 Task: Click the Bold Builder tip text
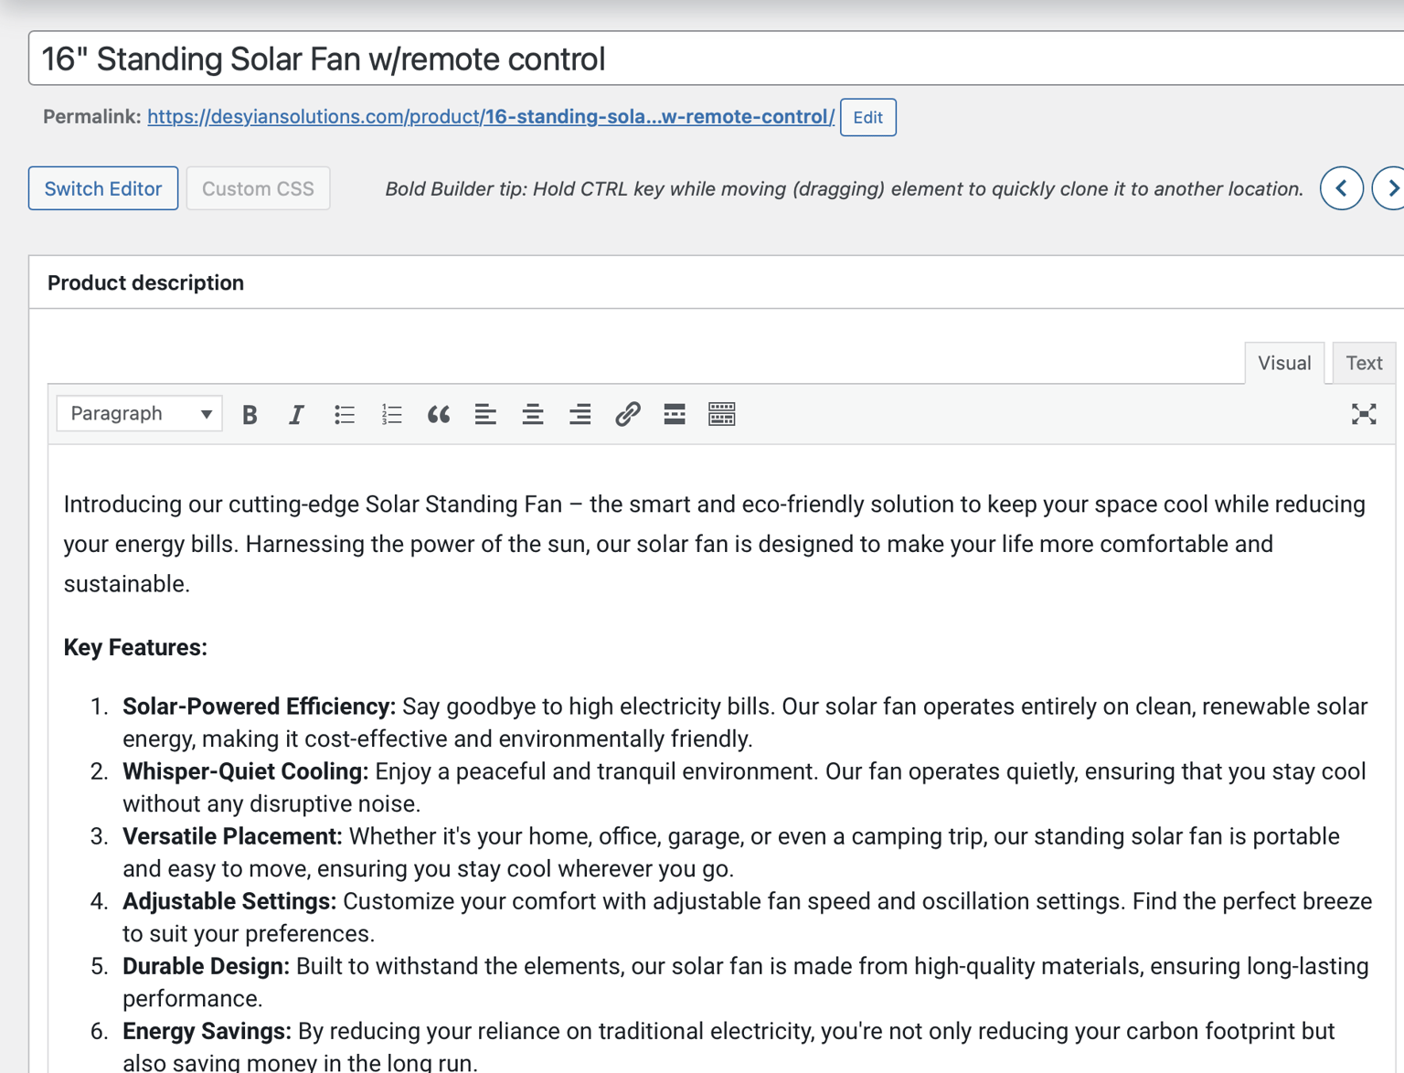[x=845, y=188]
